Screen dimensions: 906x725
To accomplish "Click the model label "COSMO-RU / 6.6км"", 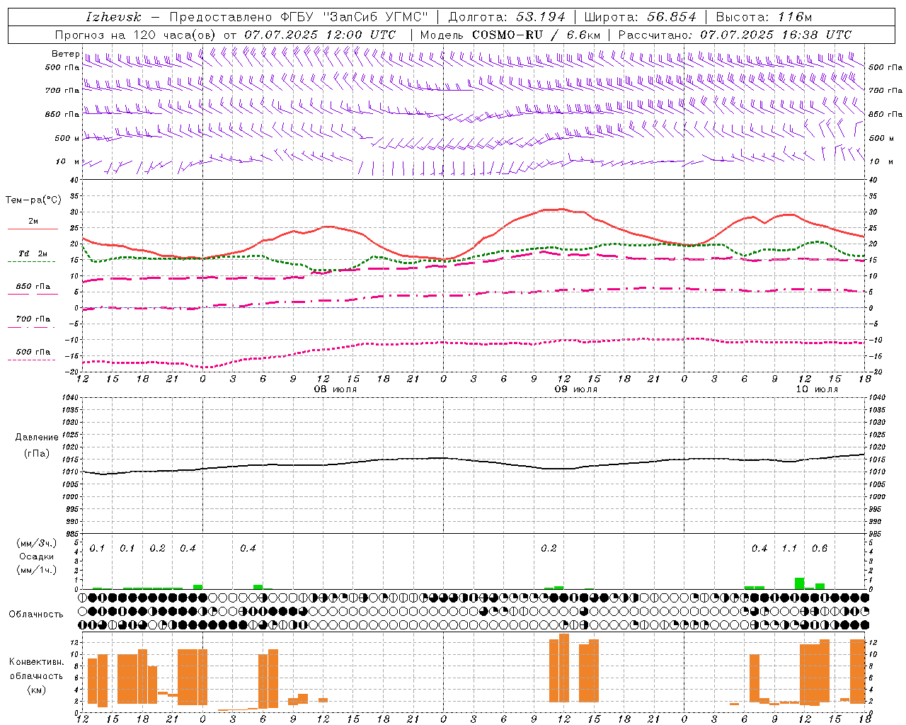I will click(536, 35).
